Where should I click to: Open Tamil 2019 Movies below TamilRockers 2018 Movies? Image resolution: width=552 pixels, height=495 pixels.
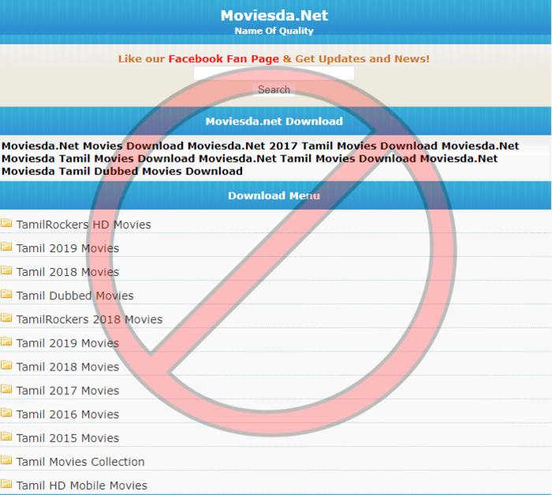[x=68, y=343]
